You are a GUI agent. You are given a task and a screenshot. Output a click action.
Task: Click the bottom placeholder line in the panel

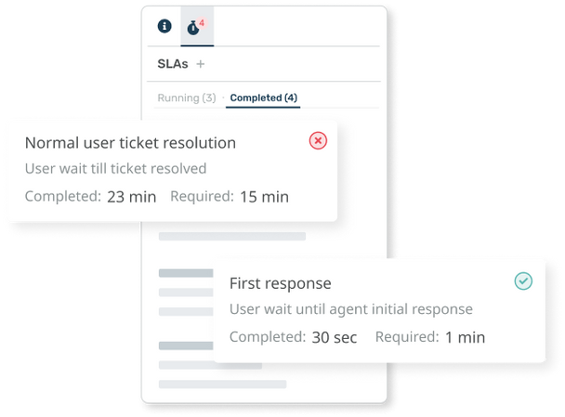222,384
